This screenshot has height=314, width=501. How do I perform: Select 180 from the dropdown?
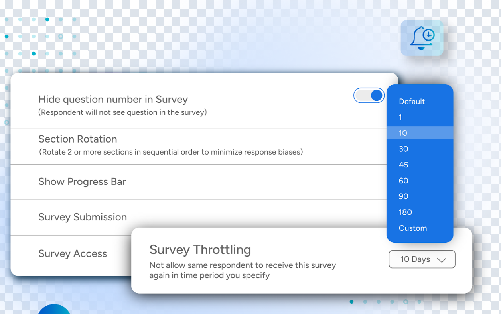point(405,212)
